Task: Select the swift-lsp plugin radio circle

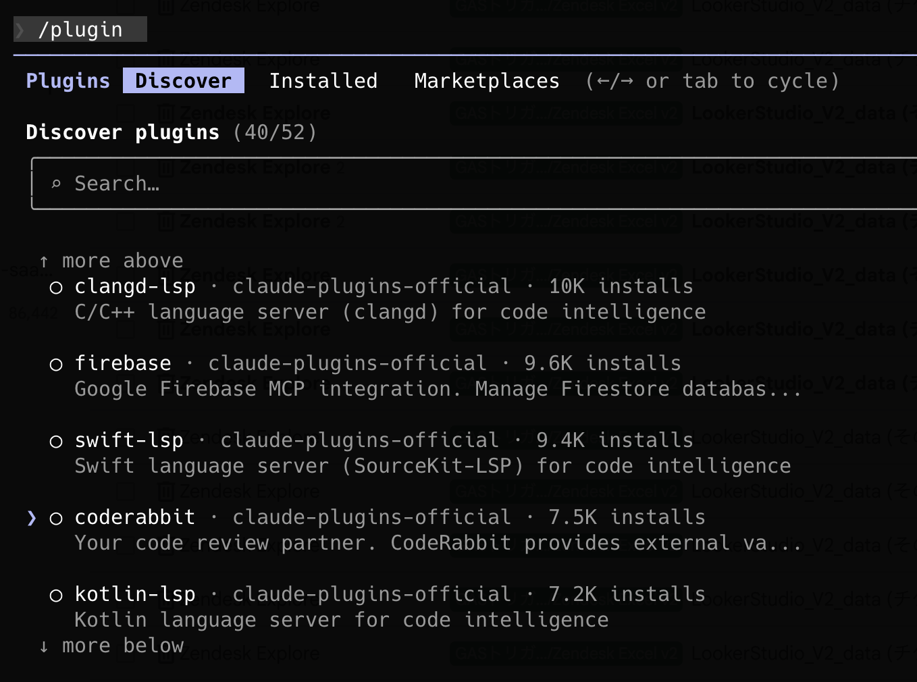Action: click(x=56, y=442)
